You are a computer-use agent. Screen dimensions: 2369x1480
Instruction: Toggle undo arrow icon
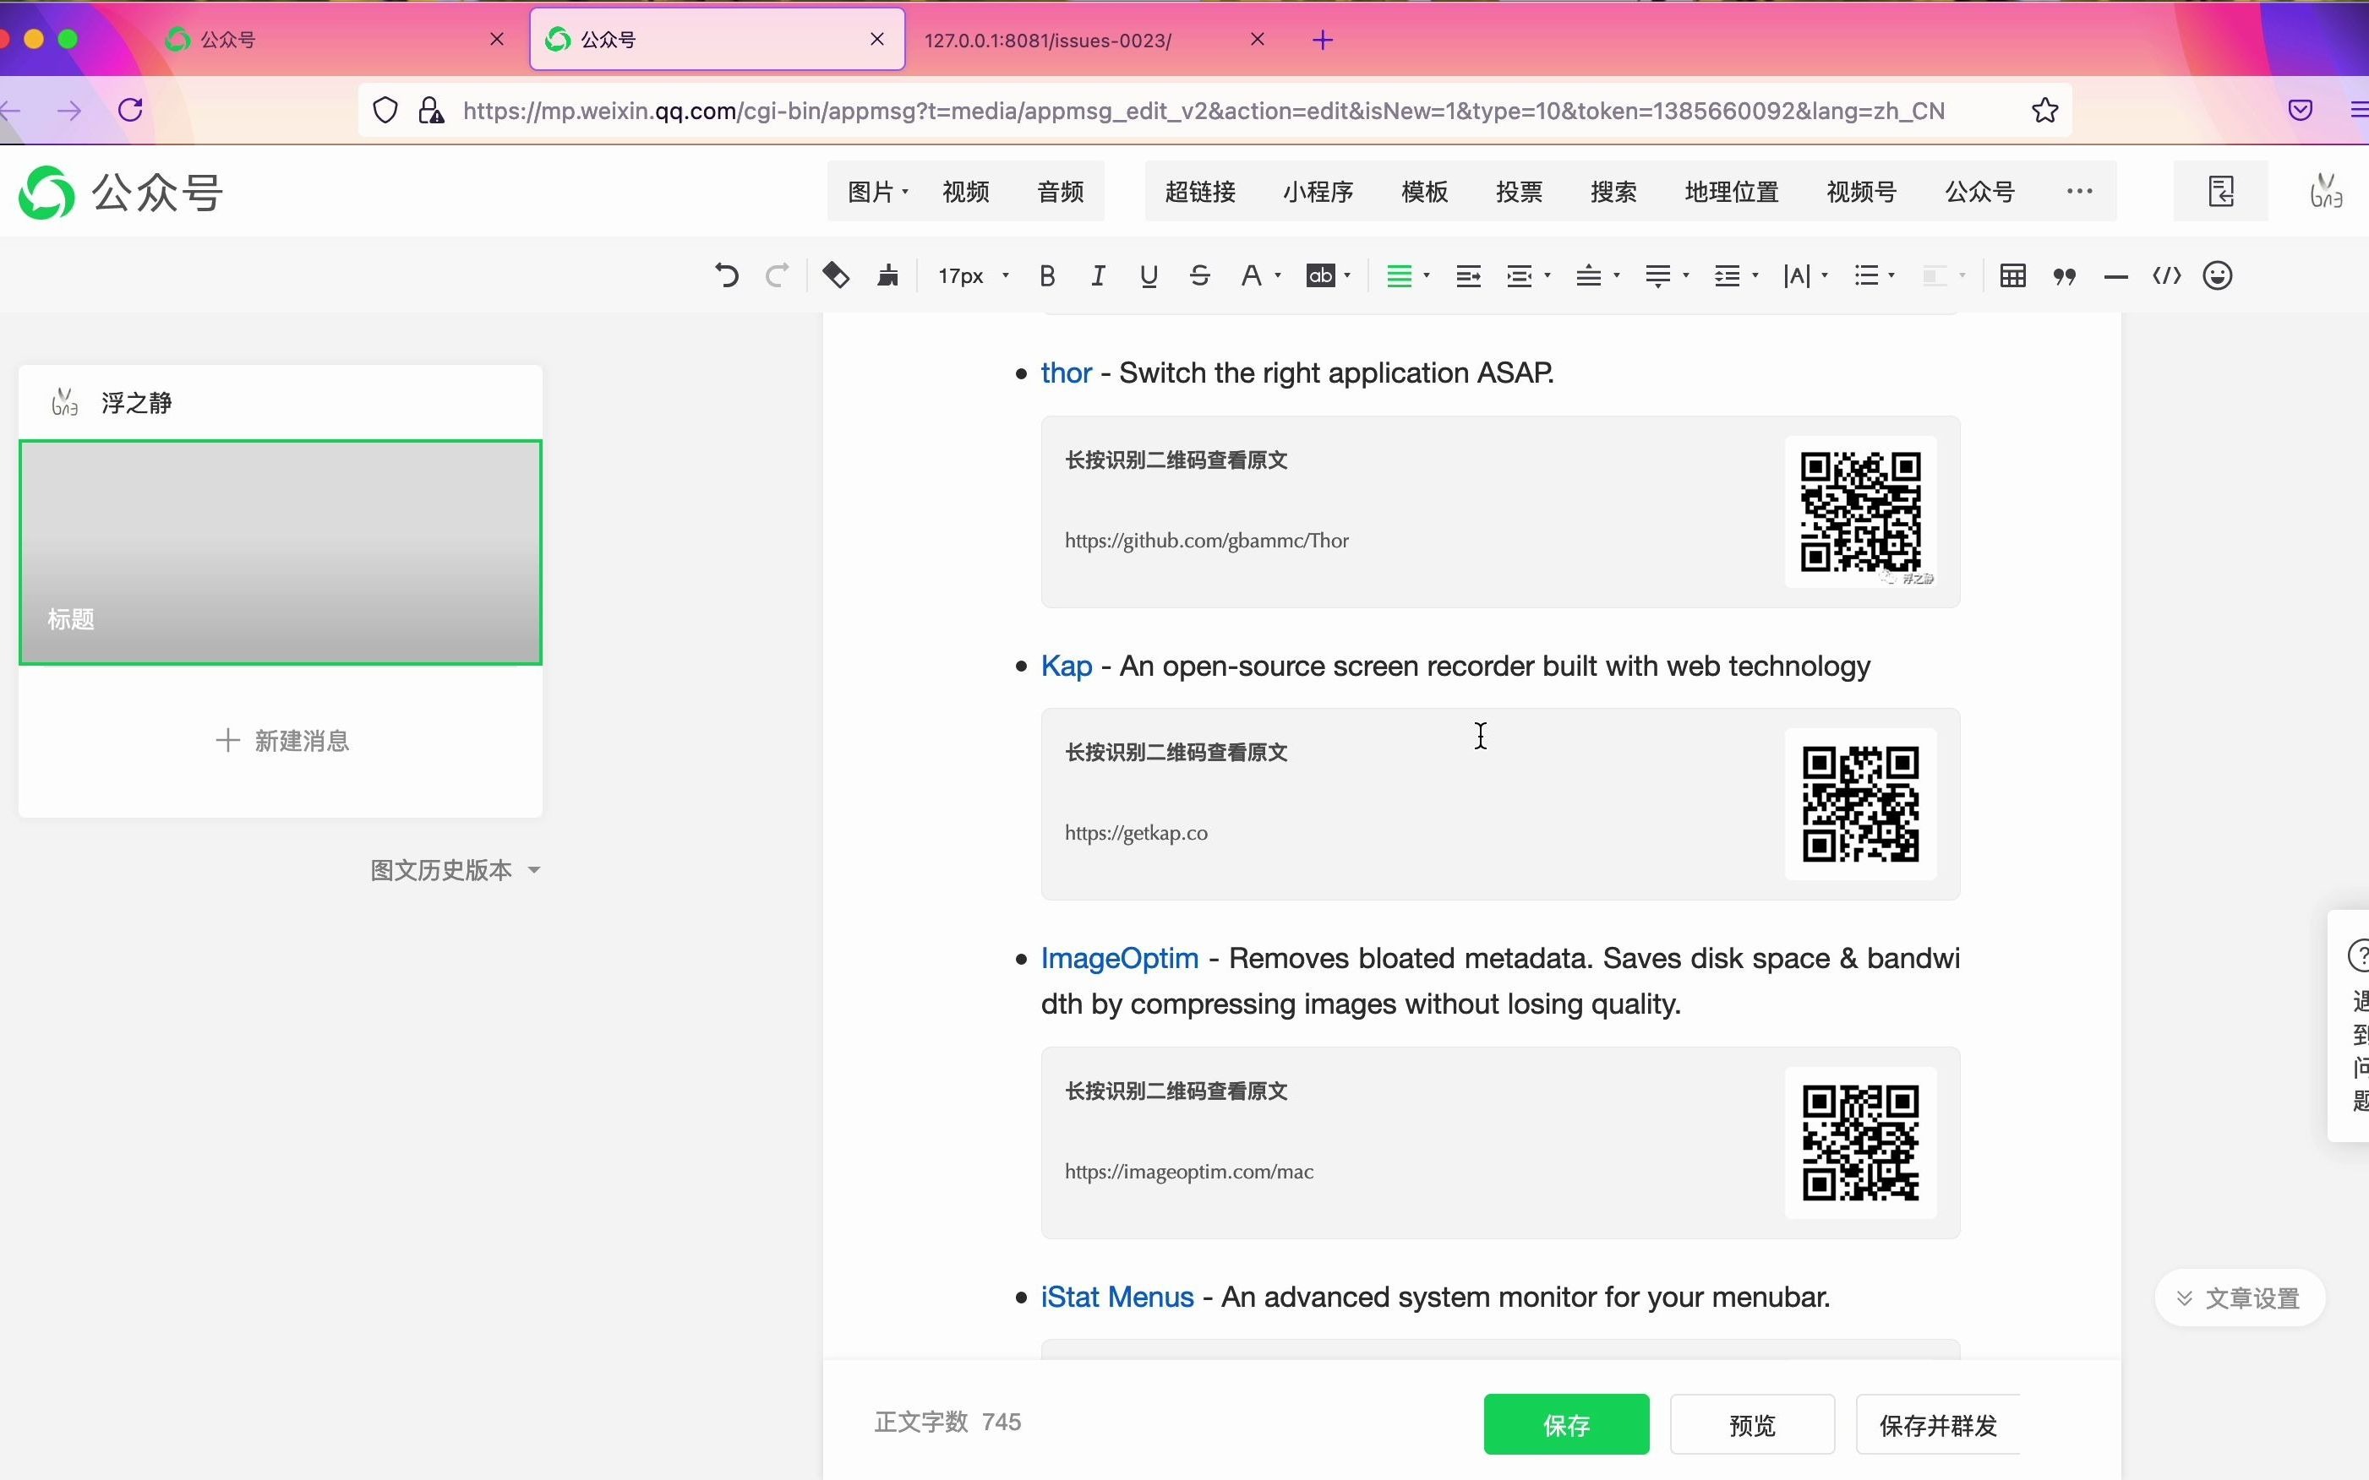[725, 275]
